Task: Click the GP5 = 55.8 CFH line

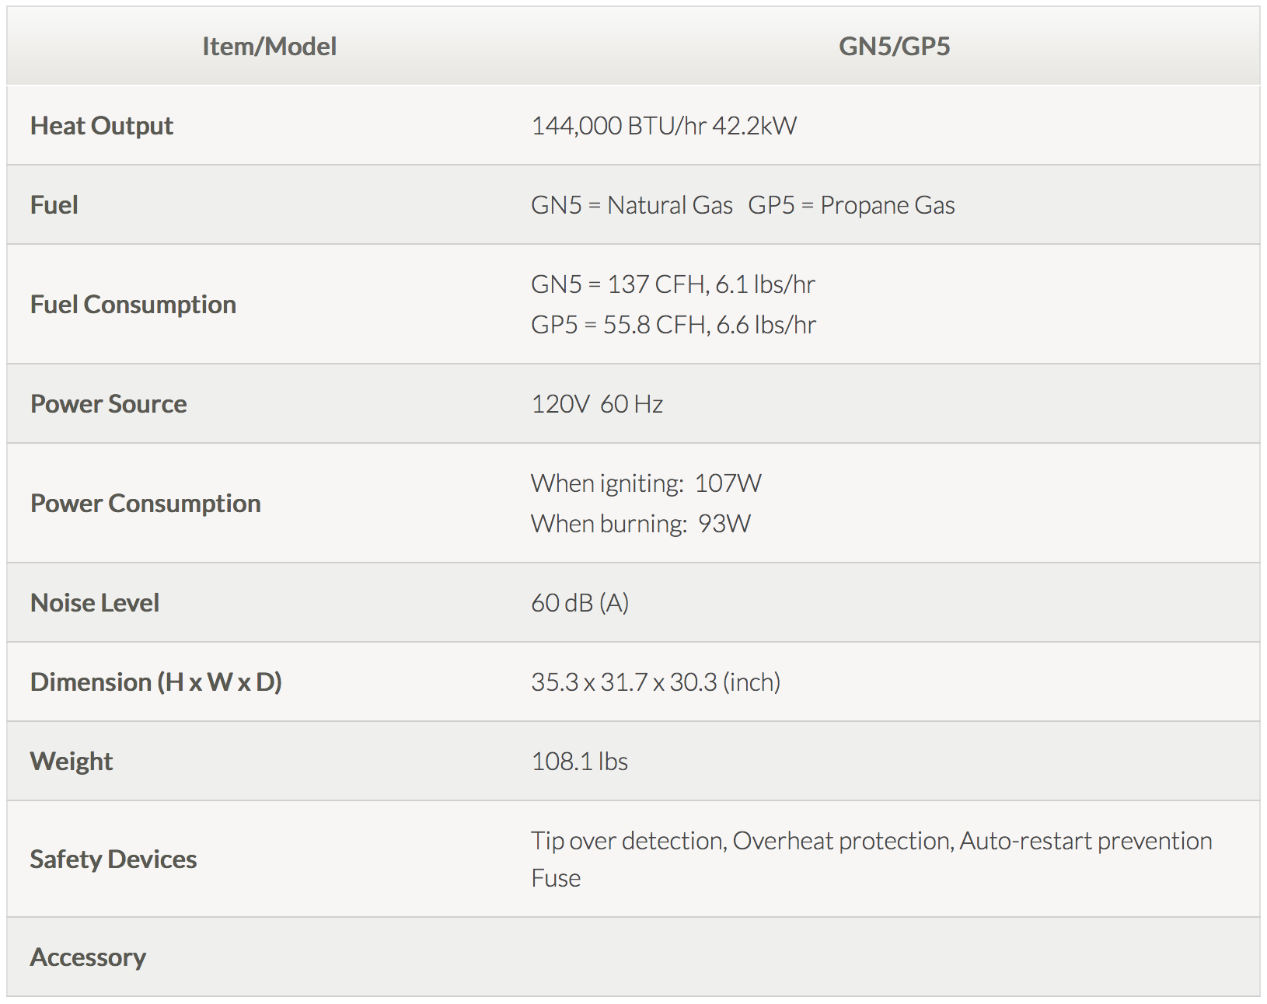Action: tap(673, 325)
